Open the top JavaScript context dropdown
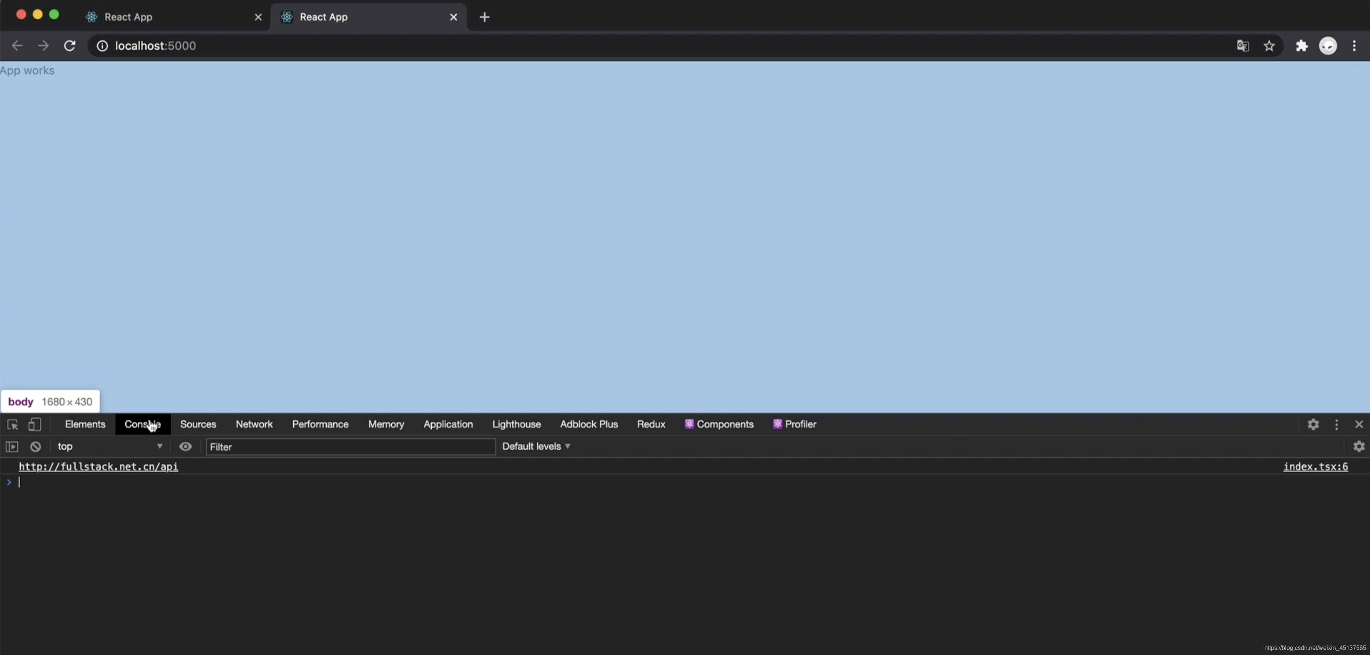Screen dimensions: 1370x655 point(110,447)
